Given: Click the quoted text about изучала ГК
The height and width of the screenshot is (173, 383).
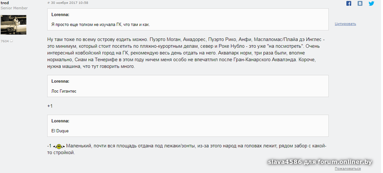Looking at the screenshot, I should coord(101,24).
